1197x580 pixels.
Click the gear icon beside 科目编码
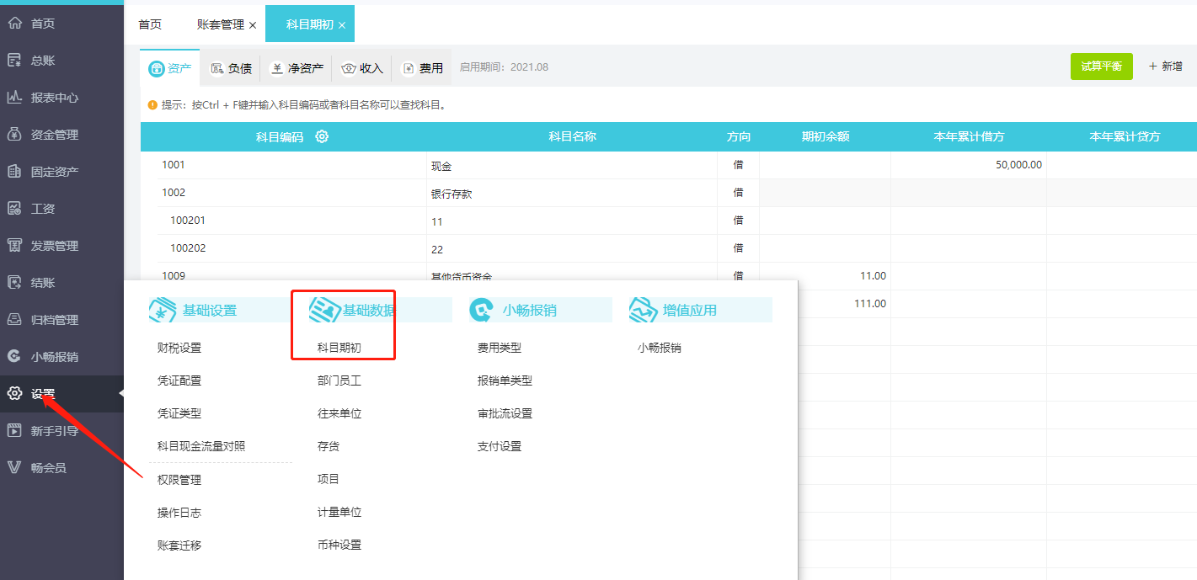tap(322, 136)
